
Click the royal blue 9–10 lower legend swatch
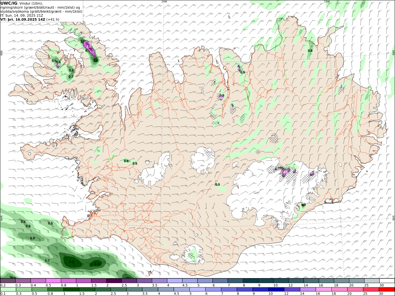(260, 290)
